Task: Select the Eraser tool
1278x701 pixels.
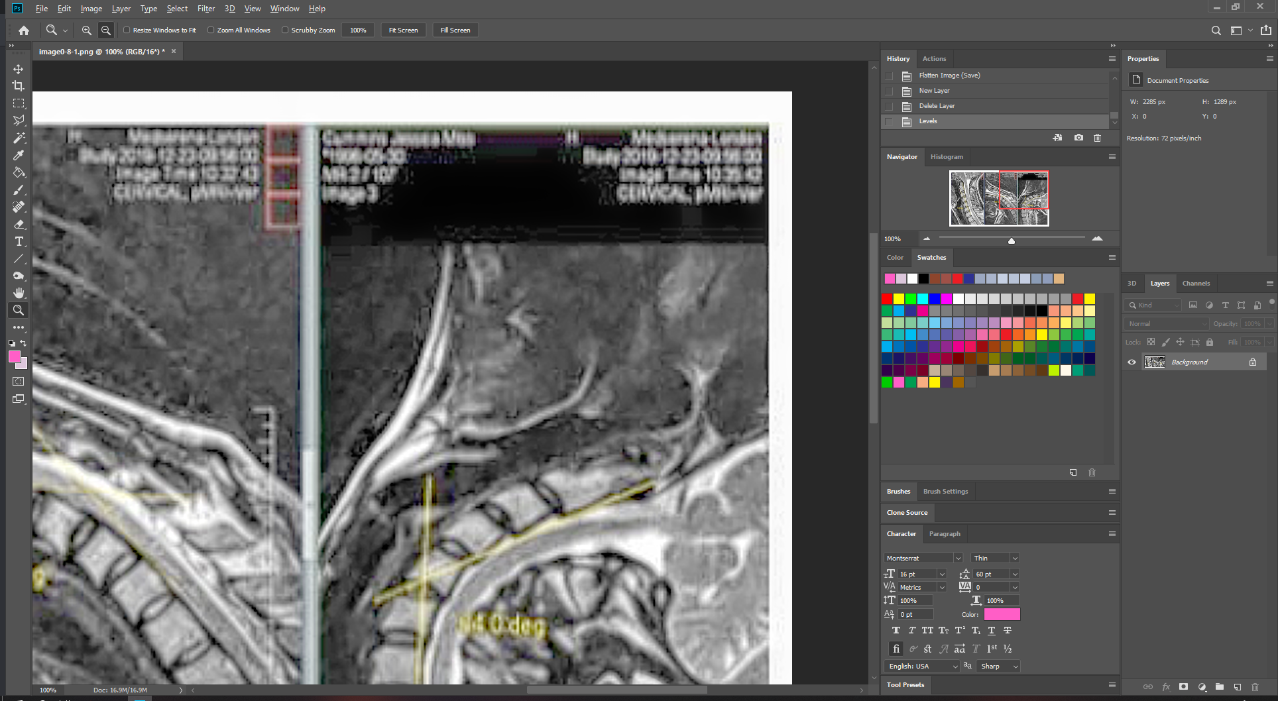Action: tap(19, 224)
